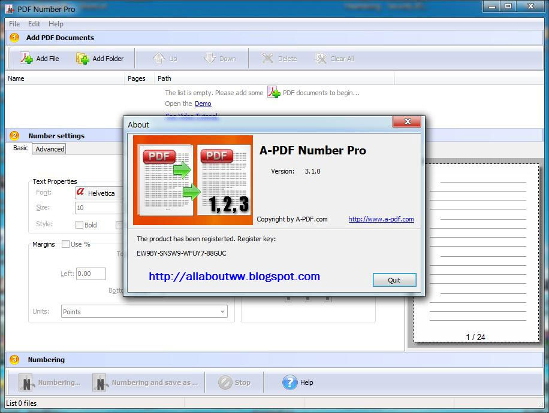This screenshot has height=413, width=549.
Task: Click the Pages column header
Action: tap(140, 78)
